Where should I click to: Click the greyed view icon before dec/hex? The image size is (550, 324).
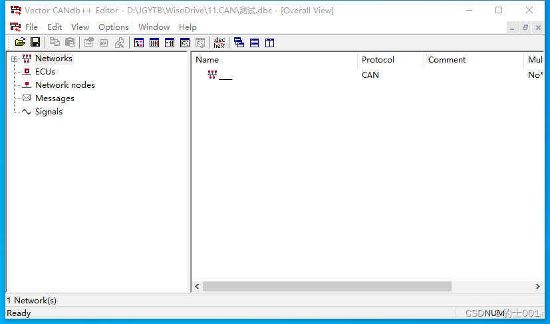200,43
